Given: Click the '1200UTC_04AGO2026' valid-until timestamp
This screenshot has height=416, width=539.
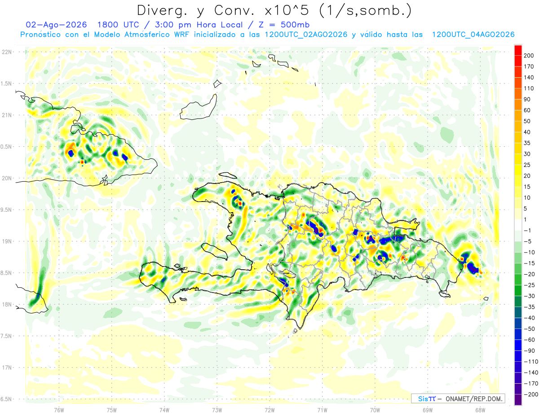Looking at the screenshot, I should pyautogui.click(x=473, y=35).
